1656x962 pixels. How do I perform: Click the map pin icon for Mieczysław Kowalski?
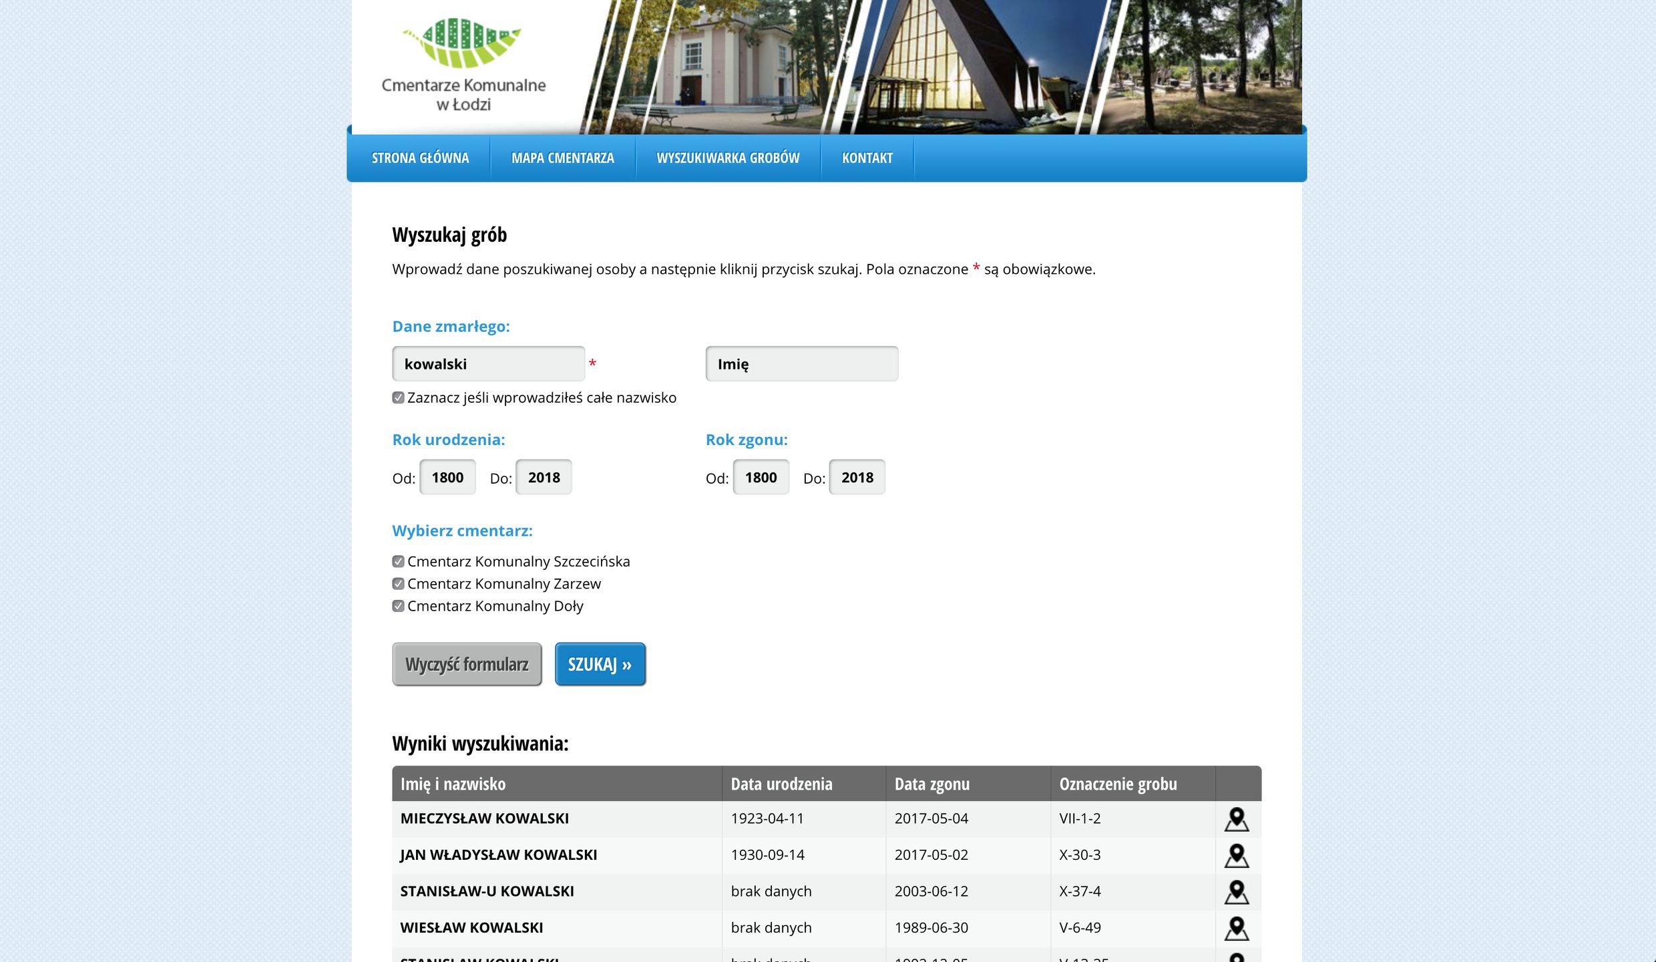(1237, 819)
